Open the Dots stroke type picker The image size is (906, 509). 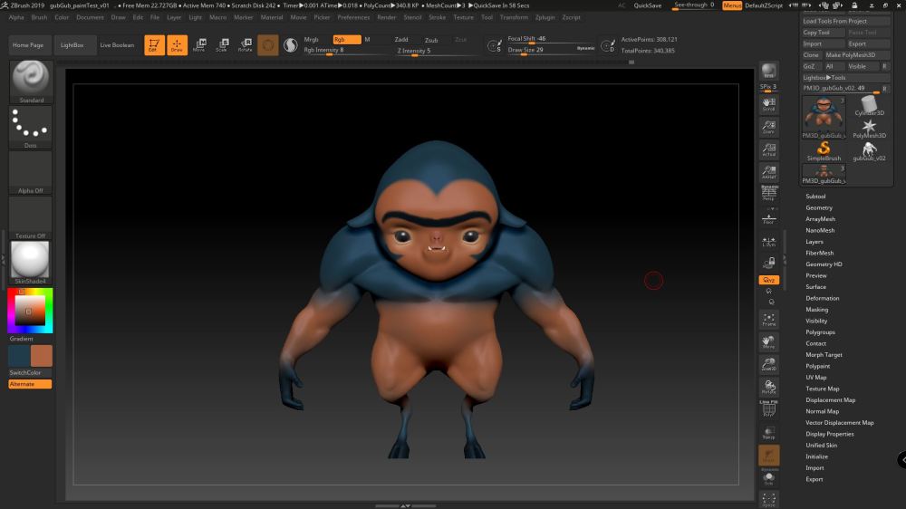[x=31, y=127]
